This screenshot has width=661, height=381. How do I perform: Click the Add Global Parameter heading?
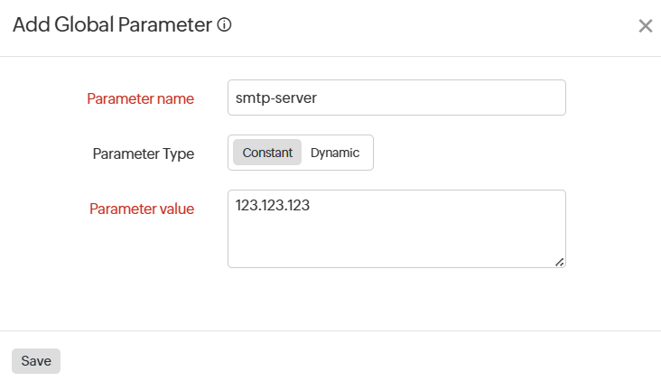click(x=111, y=25)
